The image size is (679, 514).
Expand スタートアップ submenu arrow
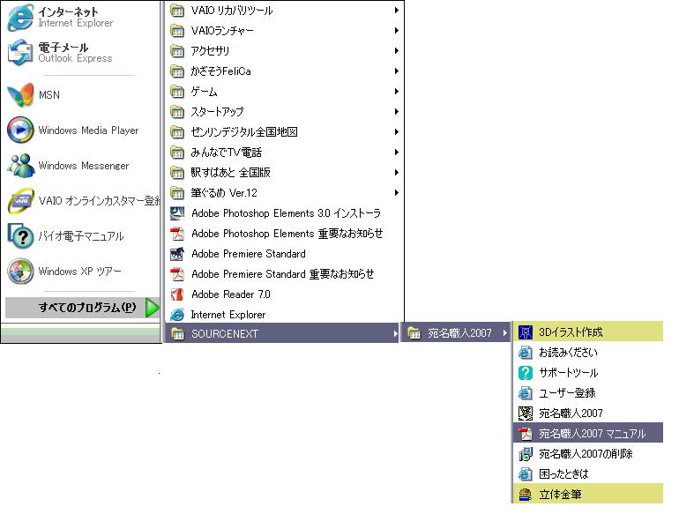point(396,112)
